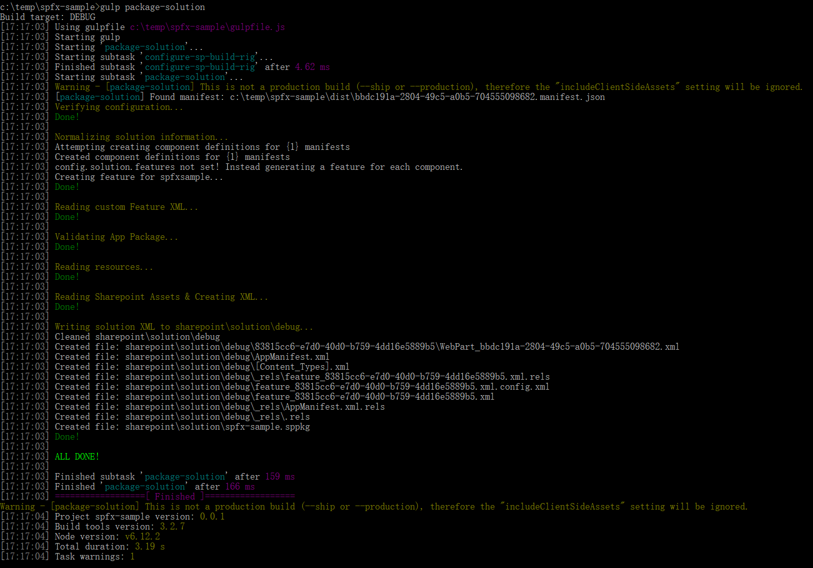Click 'Normalizing solution information...' line

(141, 137)
